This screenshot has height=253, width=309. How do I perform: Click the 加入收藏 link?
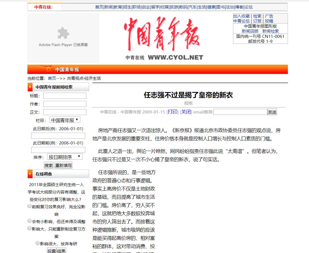coord(241,16)
